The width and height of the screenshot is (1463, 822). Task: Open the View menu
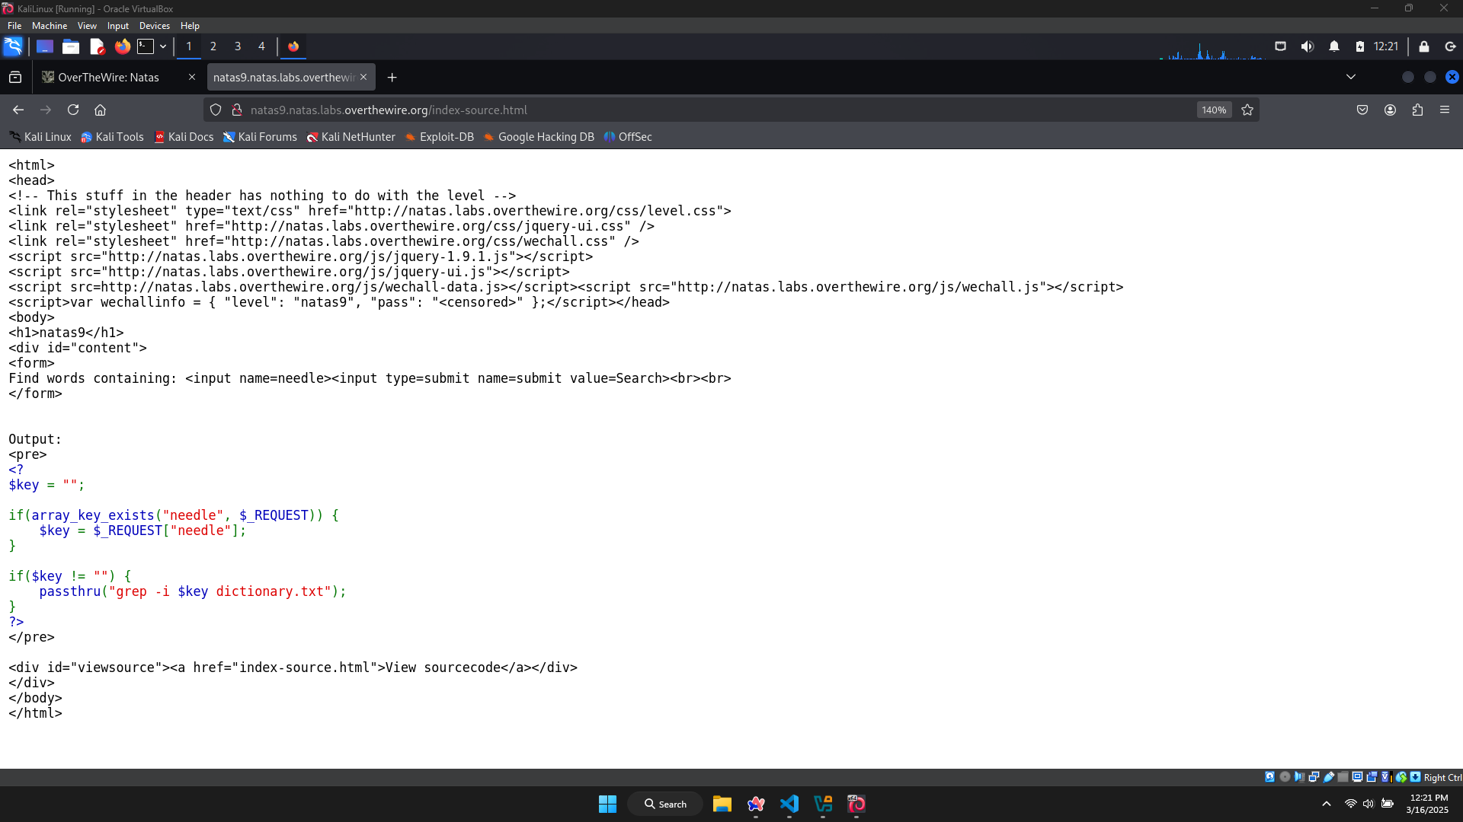tap(87, 26)
